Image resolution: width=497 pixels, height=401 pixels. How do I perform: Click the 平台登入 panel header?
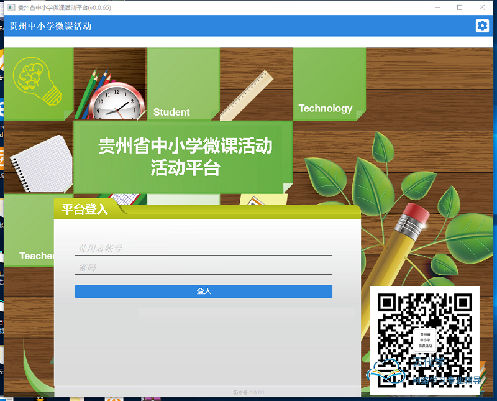click(x=85, y=210)
